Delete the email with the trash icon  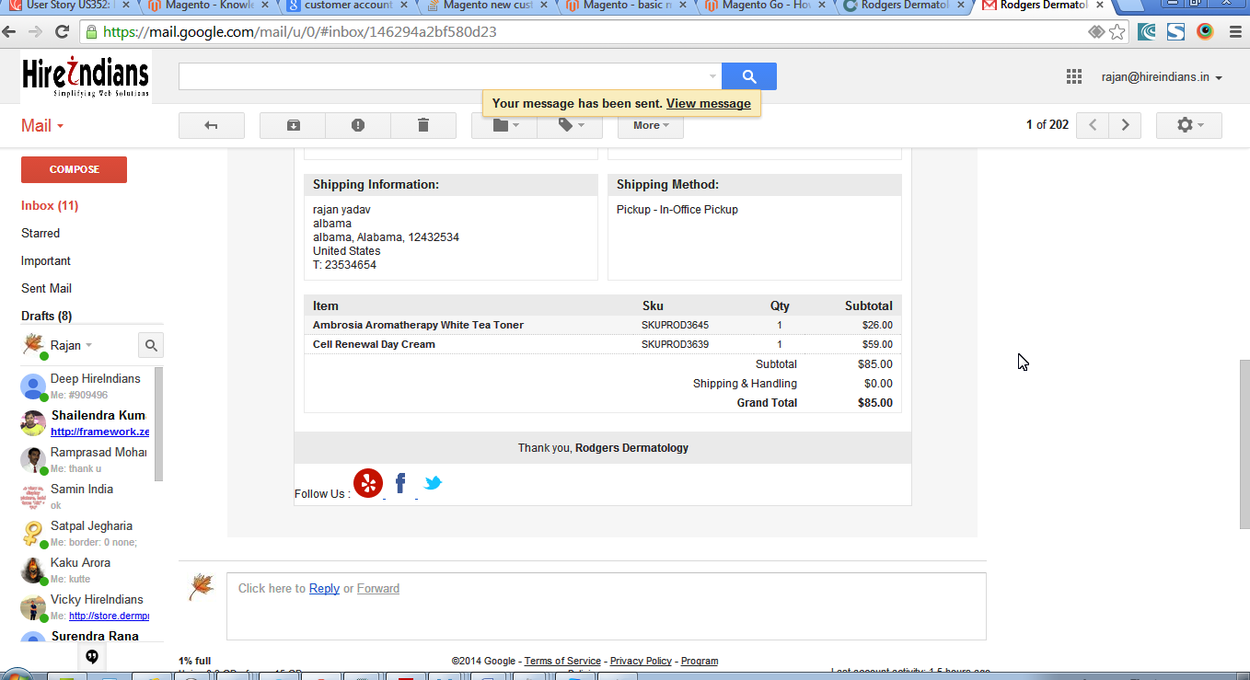[x=423, y=125]
